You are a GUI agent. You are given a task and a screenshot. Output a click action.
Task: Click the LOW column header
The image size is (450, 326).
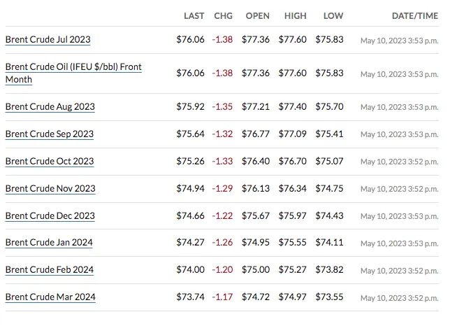pos(333,16)
